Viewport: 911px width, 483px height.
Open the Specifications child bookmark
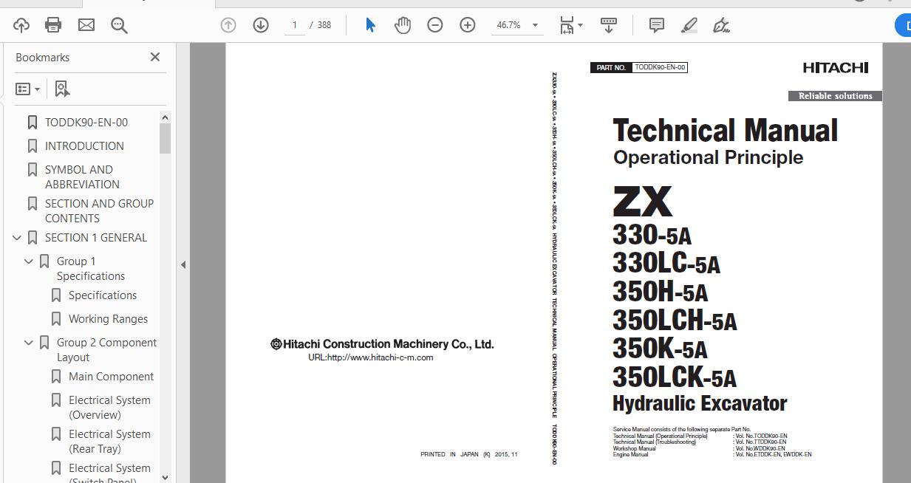(103, 295)
